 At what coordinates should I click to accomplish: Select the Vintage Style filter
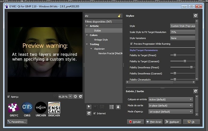[x=101, y=40]
